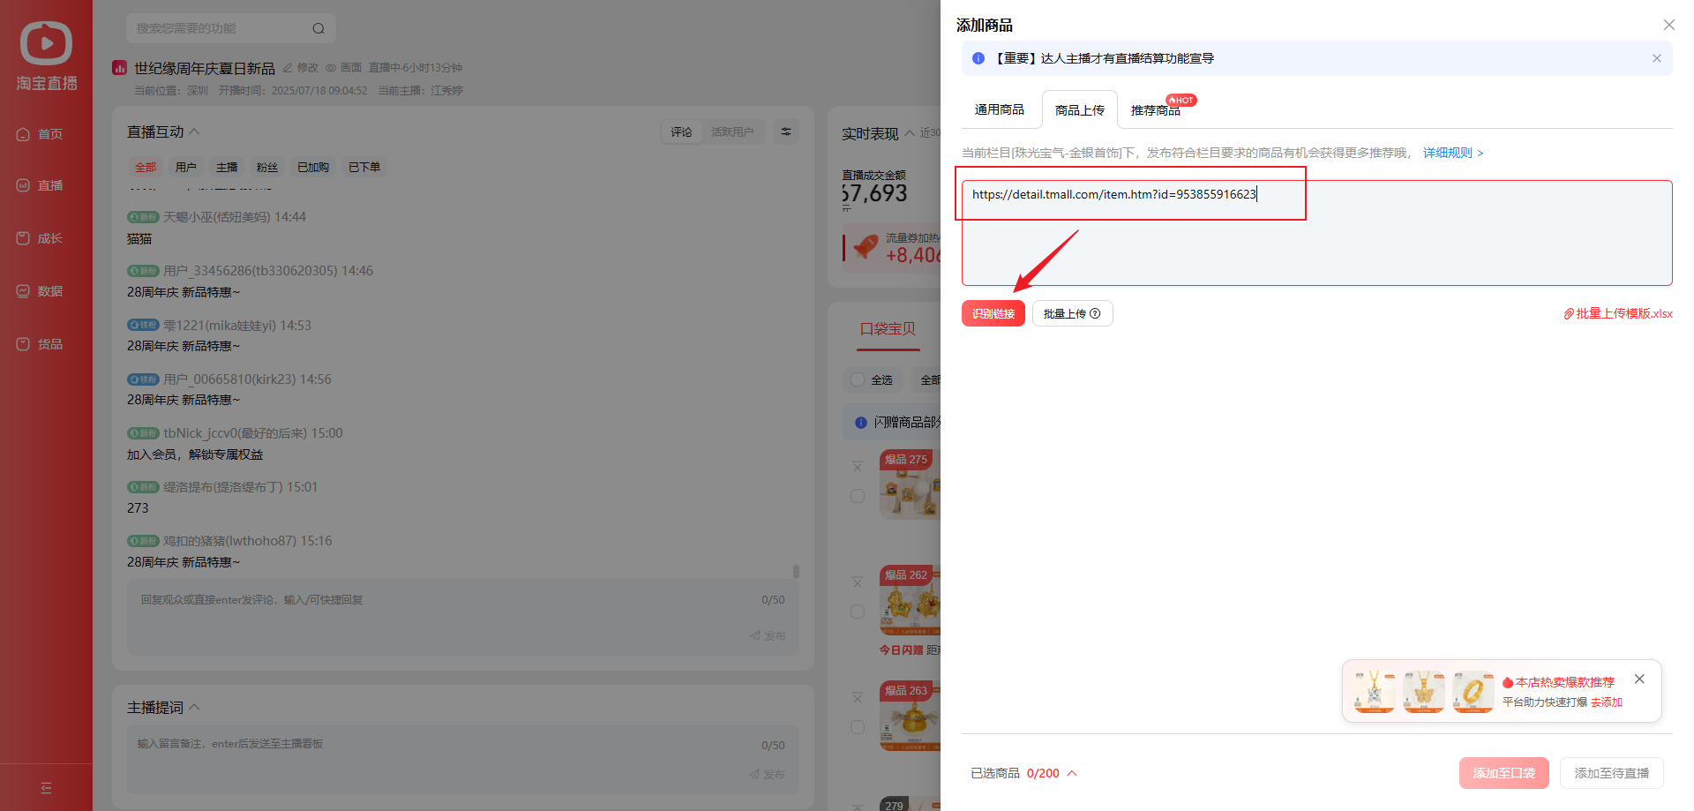Select checkbox for 爆品 275 product
This screenshot has height=811, width=1694.
(x=858, y=496)
